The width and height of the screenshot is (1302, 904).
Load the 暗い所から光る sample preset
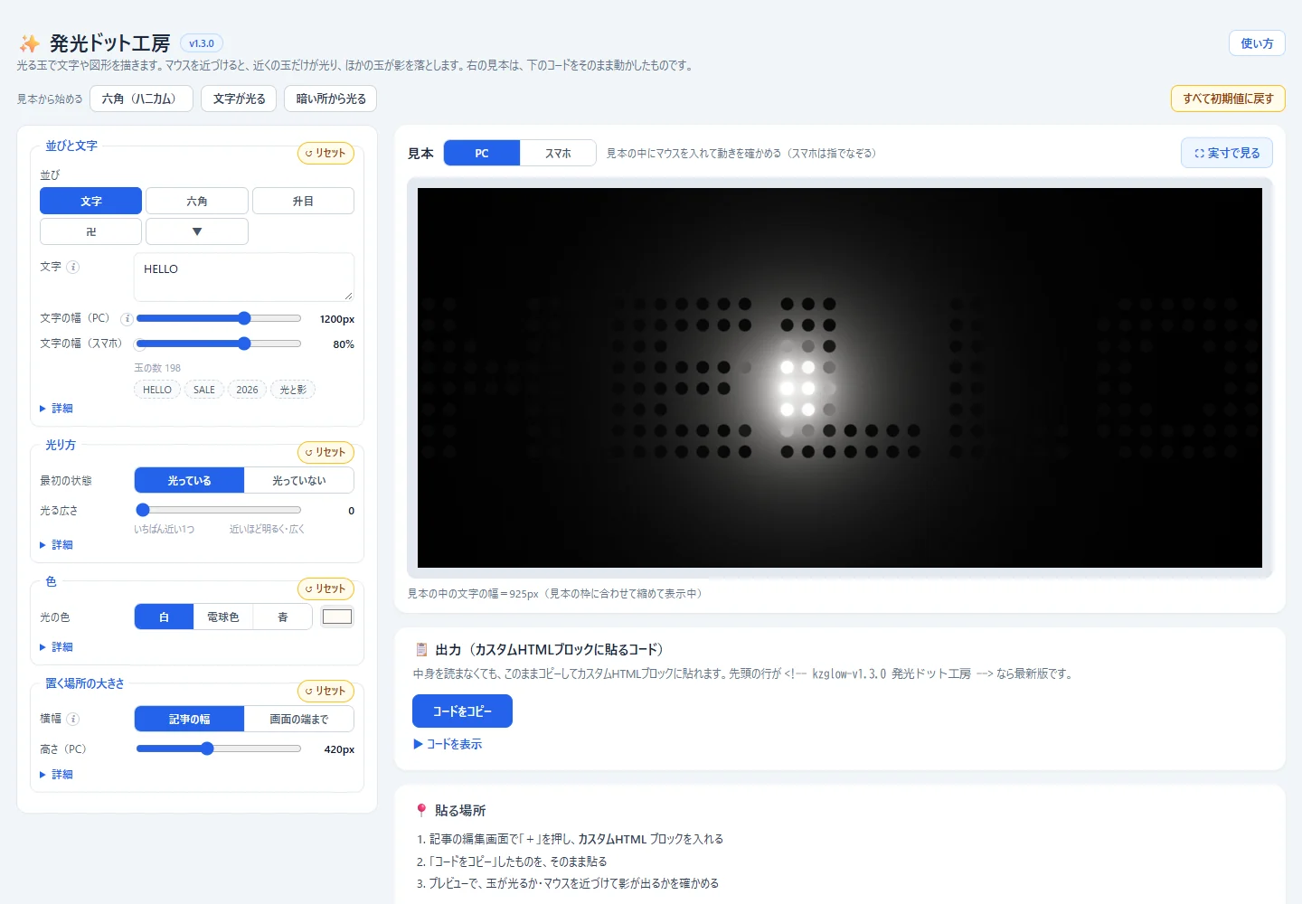click(x=331, y=99)
